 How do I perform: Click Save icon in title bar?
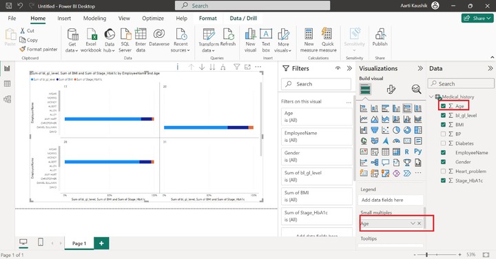point(9,6)
